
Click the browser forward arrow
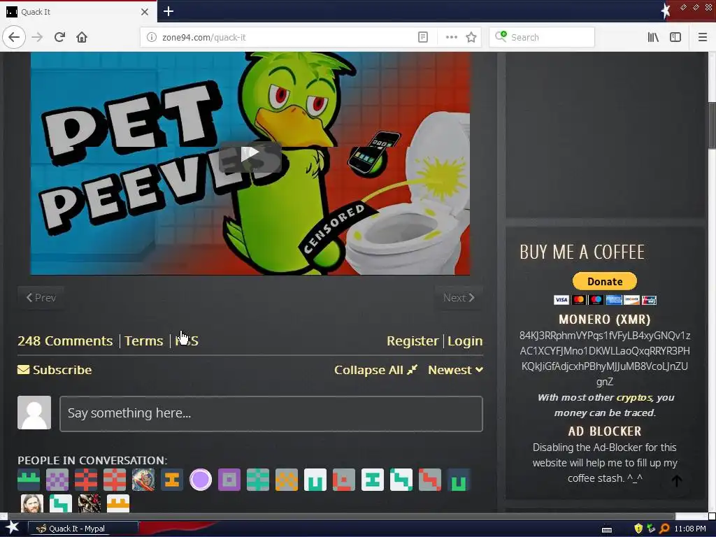pos(38,37)
